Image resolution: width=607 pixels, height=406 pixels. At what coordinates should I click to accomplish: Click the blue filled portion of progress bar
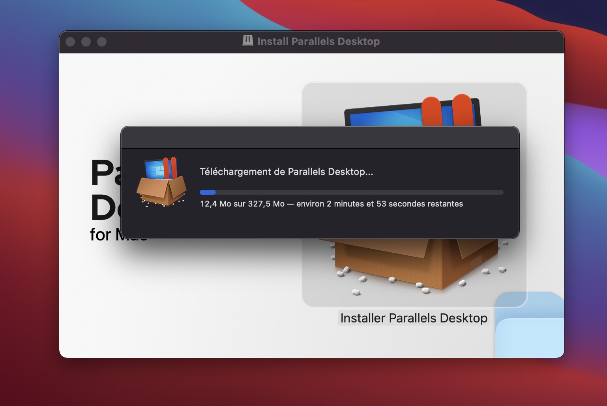tap(208, 192)
